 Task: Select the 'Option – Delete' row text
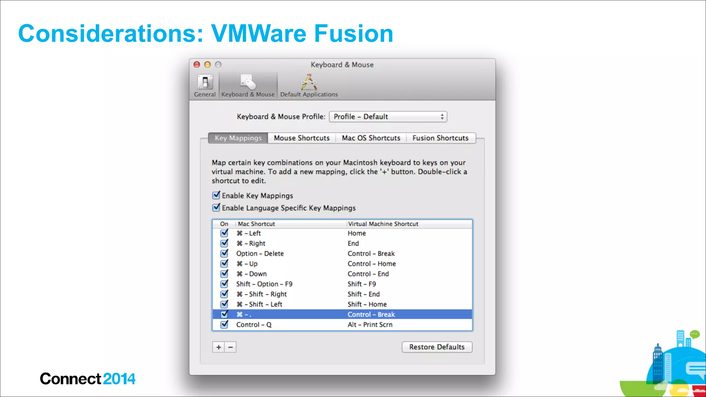(260, 254)
